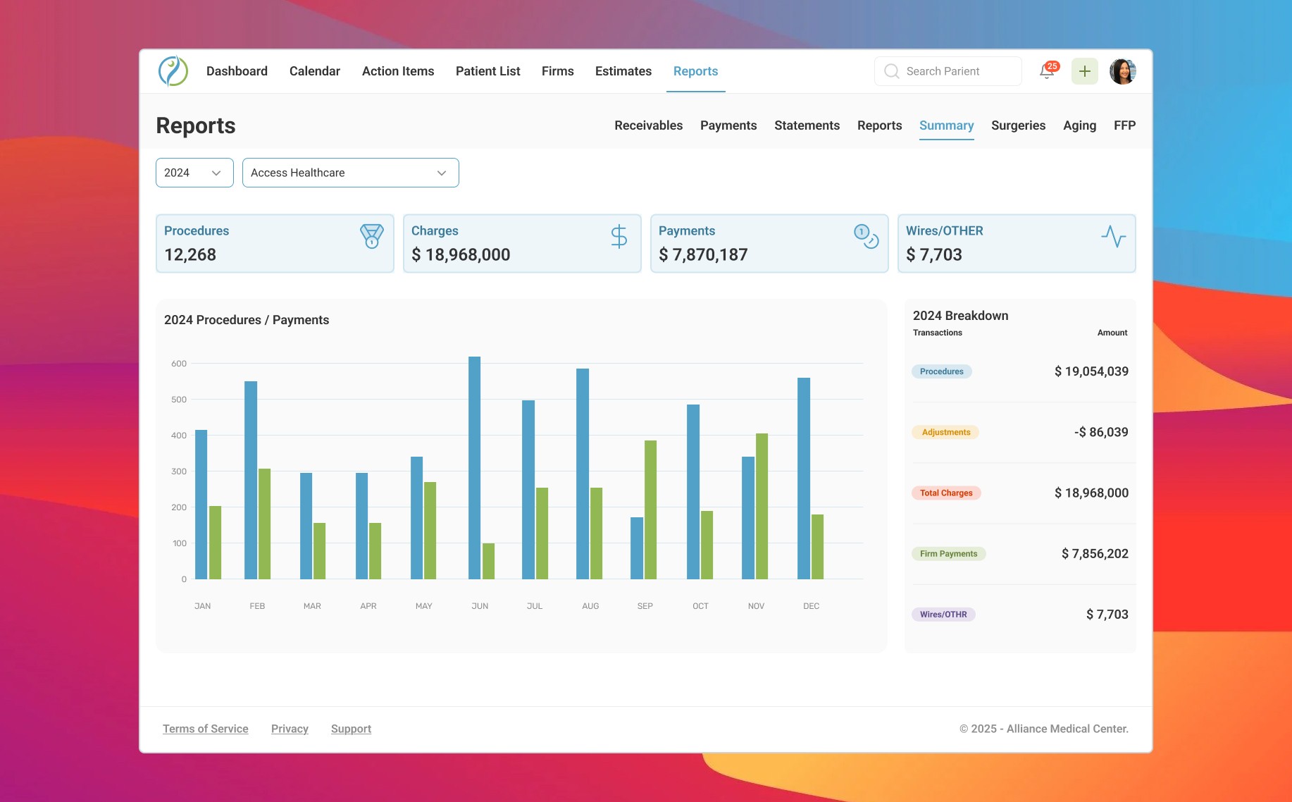Open Action Items in navigation
1292x802 pixels.
(x=398, y=71)
